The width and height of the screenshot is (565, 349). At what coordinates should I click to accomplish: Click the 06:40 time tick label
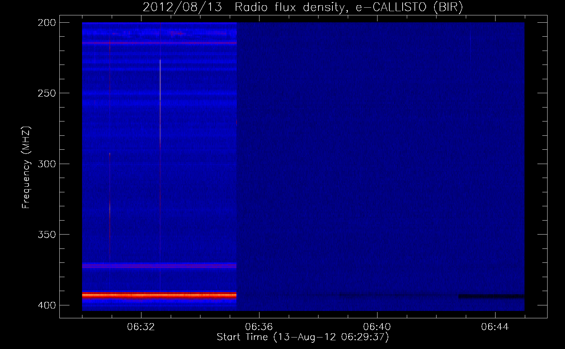point(377,327)
